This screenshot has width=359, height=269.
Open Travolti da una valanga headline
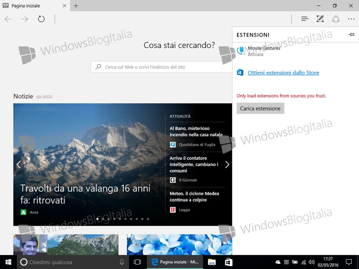point(85,194)
